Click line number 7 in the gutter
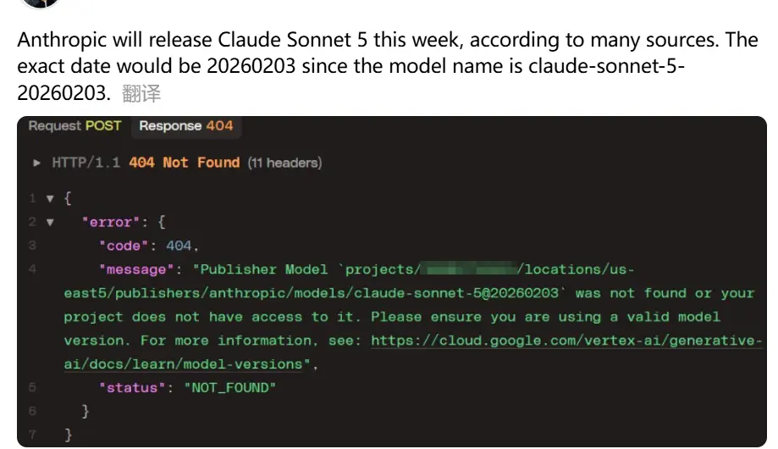The image size is (778, 449). 31,435
